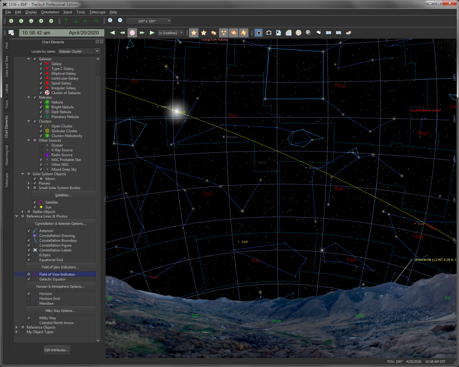Click the Edit Attributes button

coord(57,350)
